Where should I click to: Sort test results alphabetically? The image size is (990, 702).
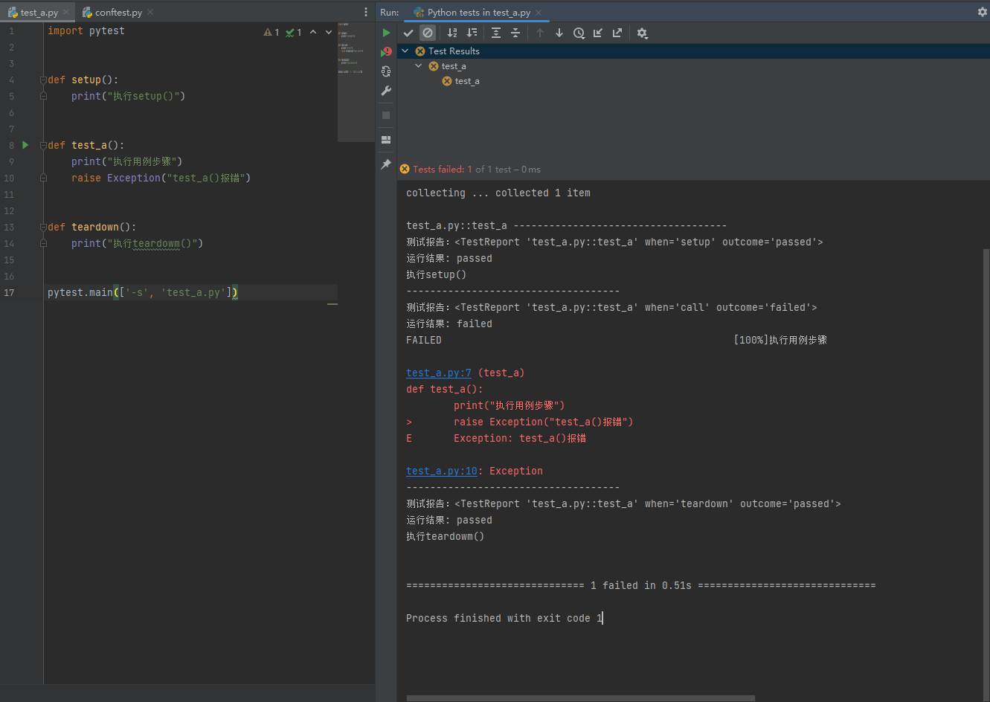pyautogui.click(x=452, y=33)
